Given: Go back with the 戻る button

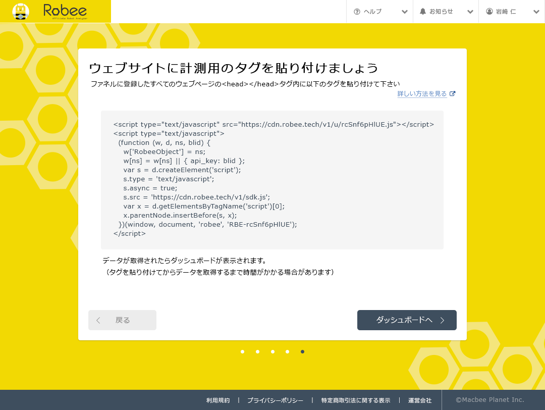Looking at the screenshot, I should (122, 320).
